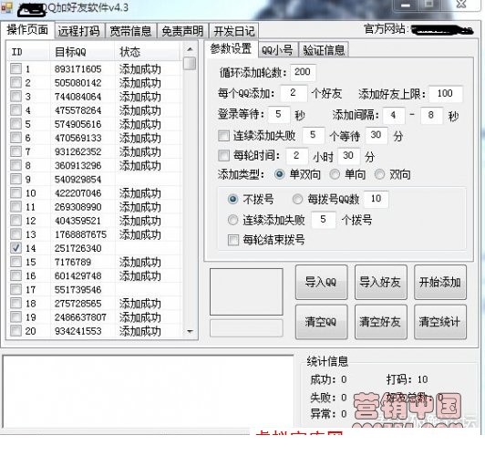Image resolution: width=485 pixels, height=456 pixels.
Task: Click the 每轮时间 hours field
Action: click(x=297, y=156)
